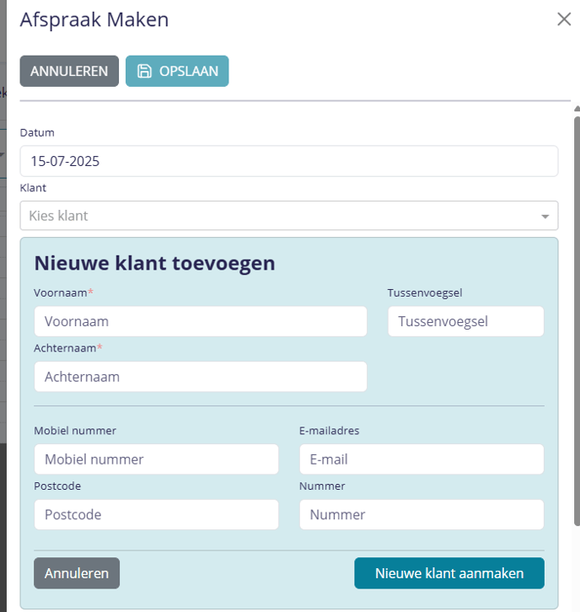This screenshot has width=580, height=612.
Task: Focus the Nummer house number field
Action: pos(422,514)
